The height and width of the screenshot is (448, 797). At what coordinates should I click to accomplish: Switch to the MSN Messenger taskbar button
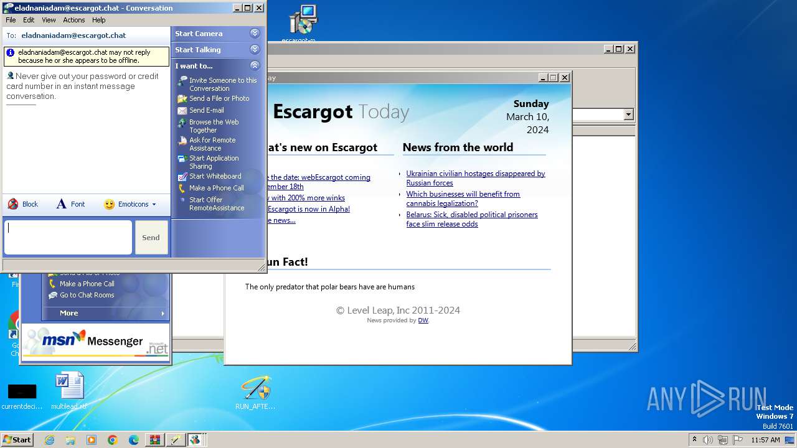pos(196,440)
